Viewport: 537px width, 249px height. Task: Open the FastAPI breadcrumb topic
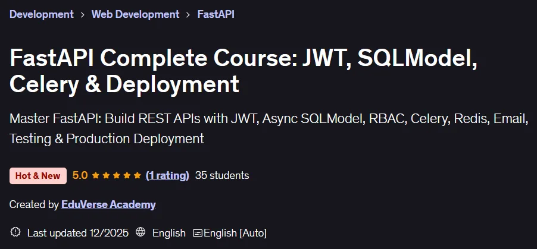216,14
